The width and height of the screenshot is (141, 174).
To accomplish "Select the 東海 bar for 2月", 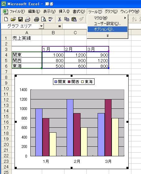I will point(84,142).
